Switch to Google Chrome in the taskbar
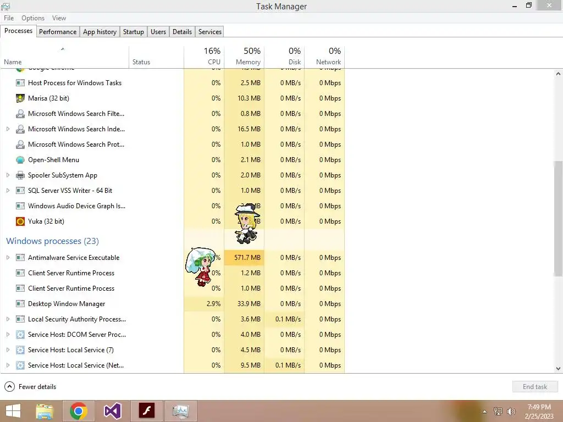The width and height of the screenshot is (563, 422). click(79, 411)
